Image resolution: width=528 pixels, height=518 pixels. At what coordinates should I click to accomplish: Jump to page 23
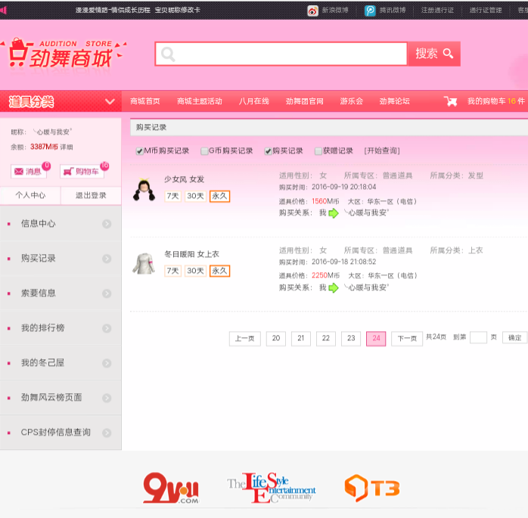click(x=351, y=339)
